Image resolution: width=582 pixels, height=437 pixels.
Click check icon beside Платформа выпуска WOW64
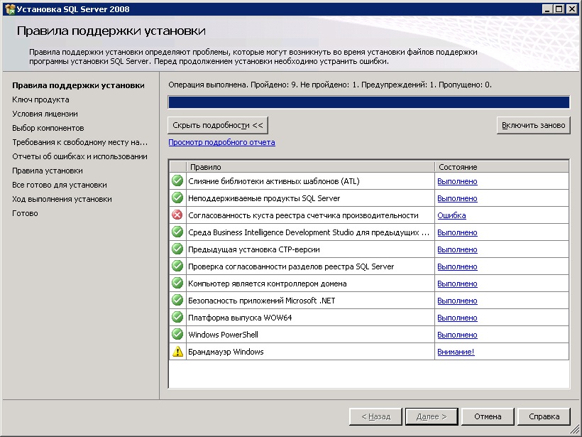click(x=177, y=318)
